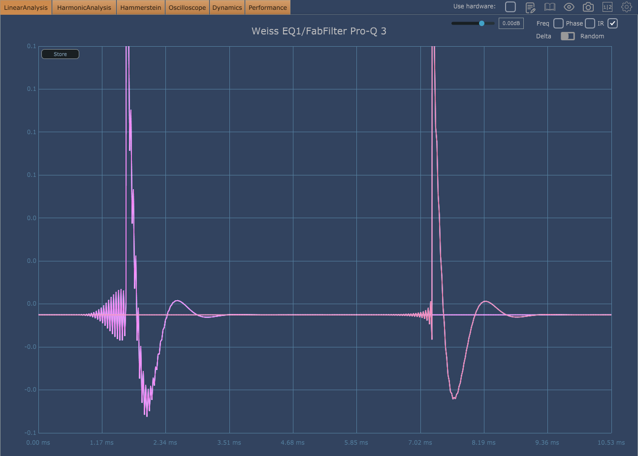638x456 pixels.
Task: Open the HarmonicAnalysis tab
Action: point(84,7)
